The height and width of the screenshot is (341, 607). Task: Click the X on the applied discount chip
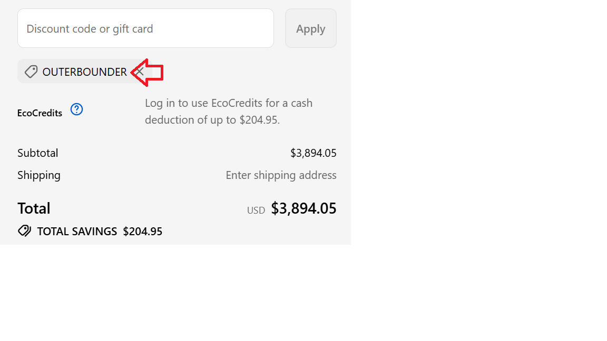(x=140, y=72)
